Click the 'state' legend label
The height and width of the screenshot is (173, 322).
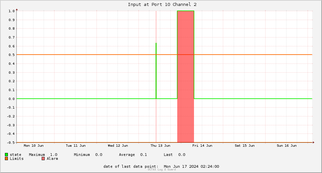click(16, 155)
